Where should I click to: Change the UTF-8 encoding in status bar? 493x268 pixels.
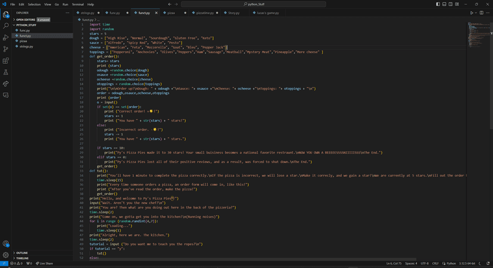coord(425,263)
